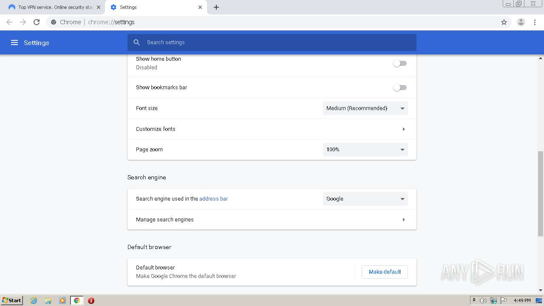
Task: Expand Manage search engines
Action: pyautogui.click(x=272, y=220)
